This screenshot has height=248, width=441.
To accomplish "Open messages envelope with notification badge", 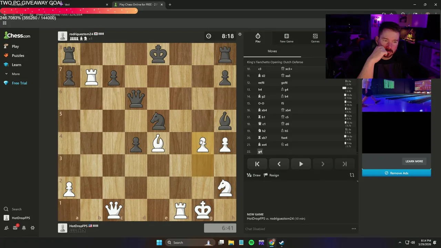I will [15, 228].
